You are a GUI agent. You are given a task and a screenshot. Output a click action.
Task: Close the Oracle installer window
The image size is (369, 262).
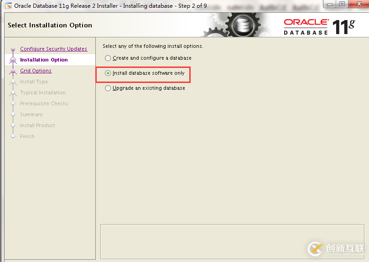pyautogui.click(x=359, y=4)
